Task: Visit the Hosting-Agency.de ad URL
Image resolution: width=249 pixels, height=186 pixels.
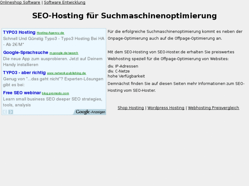Action: (50, 33)
